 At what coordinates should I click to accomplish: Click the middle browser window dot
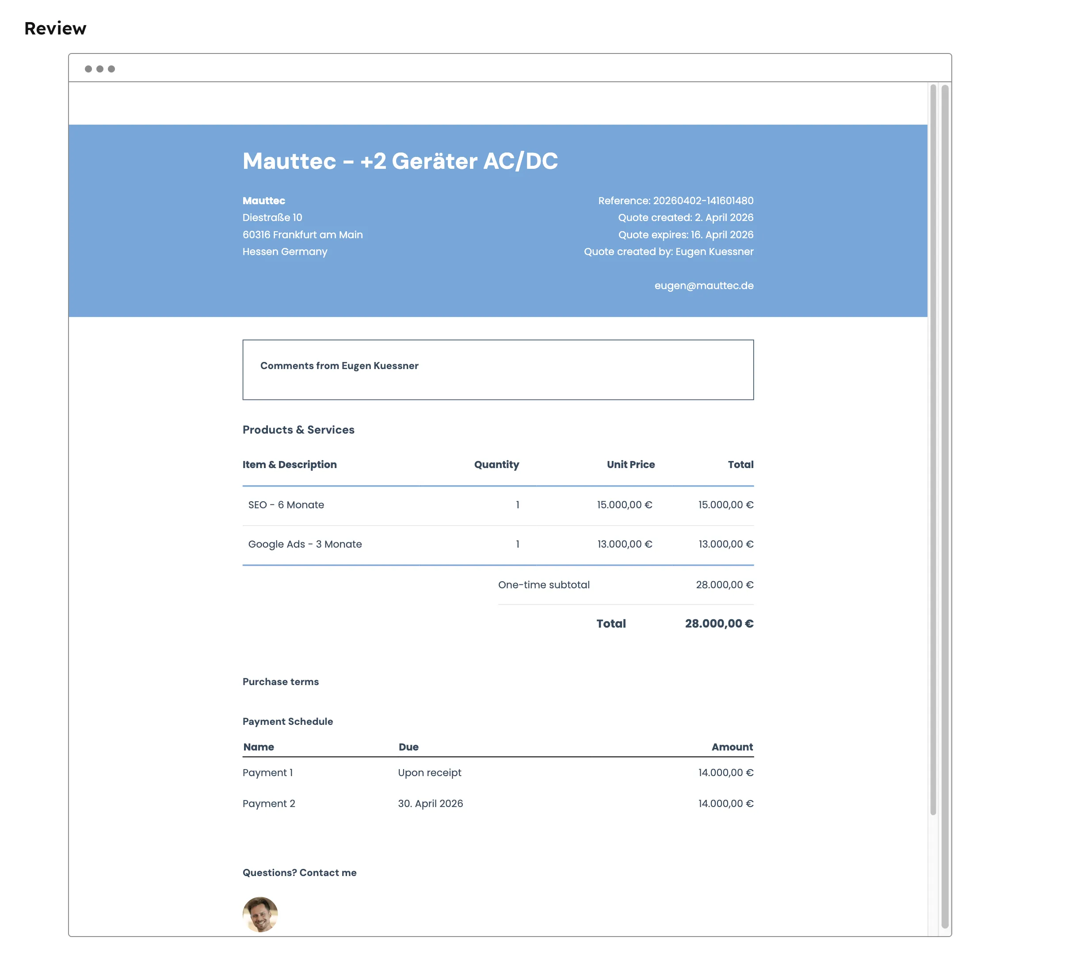(x=100, y=69)
